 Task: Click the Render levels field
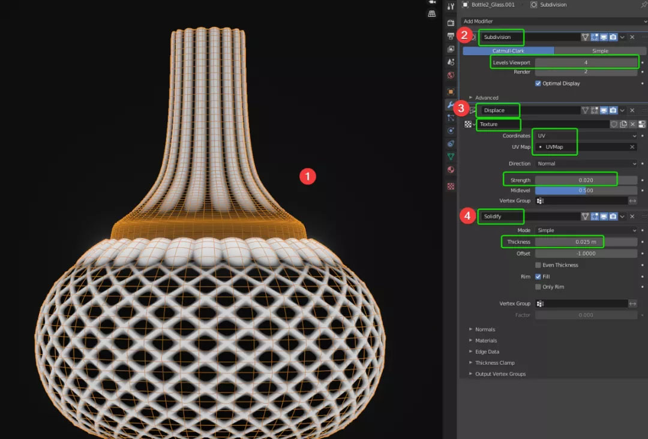point(586,72)
